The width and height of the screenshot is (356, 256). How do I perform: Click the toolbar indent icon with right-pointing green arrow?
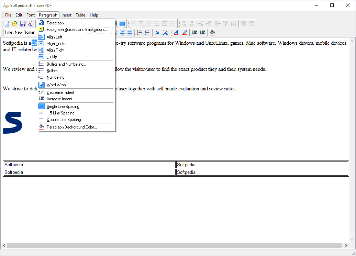click(x=194, y=32)
